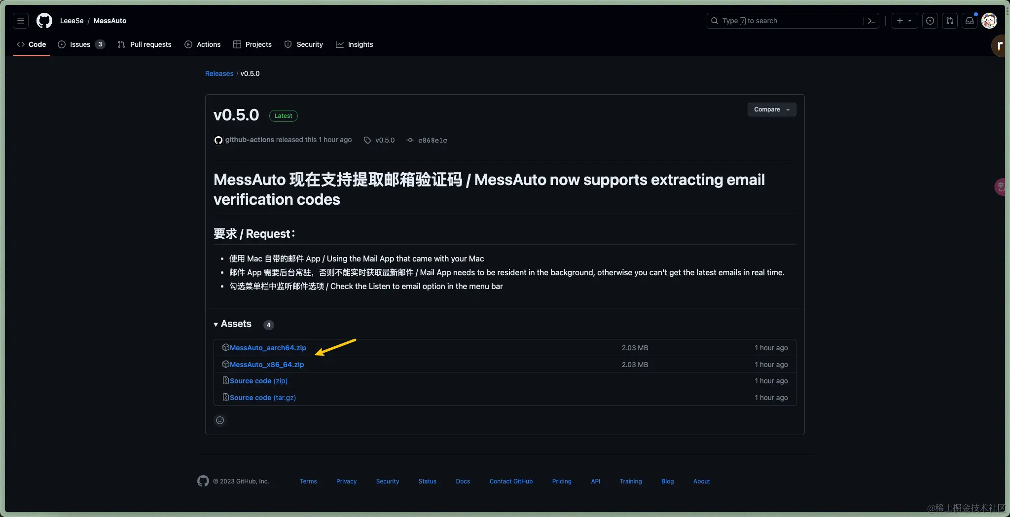The width and height of the screenshot is (1010, 517).
Task: Open the footer API link
Action: click(596, 481)
